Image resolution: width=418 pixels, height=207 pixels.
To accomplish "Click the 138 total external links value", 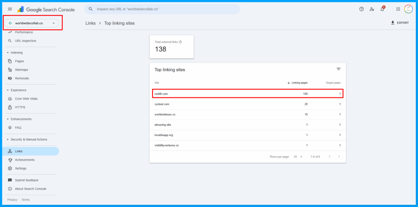I will [160, 49].
